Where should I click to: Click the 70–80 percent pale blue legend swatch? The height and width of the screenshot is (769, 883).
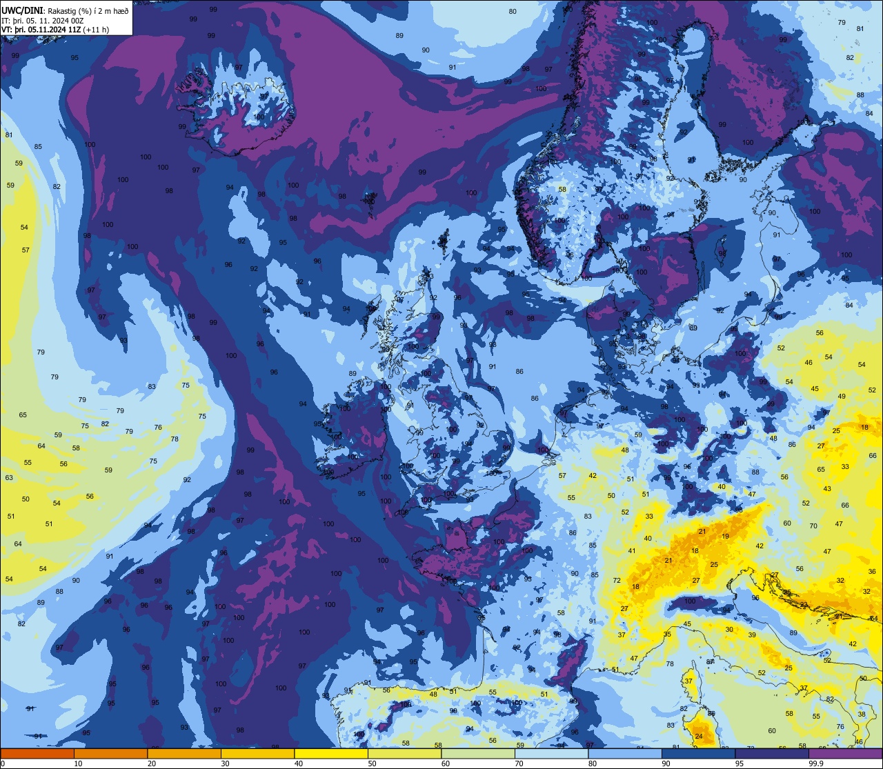click(x=551, y=754)
